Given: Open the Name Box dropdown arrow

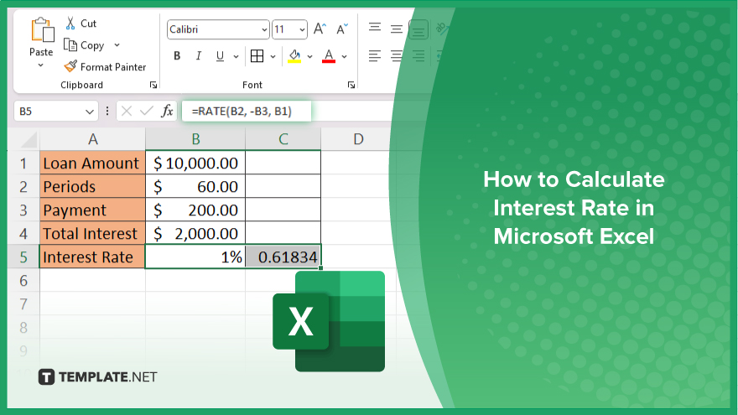Looking at the screenshot, I should tap(90, 112).
